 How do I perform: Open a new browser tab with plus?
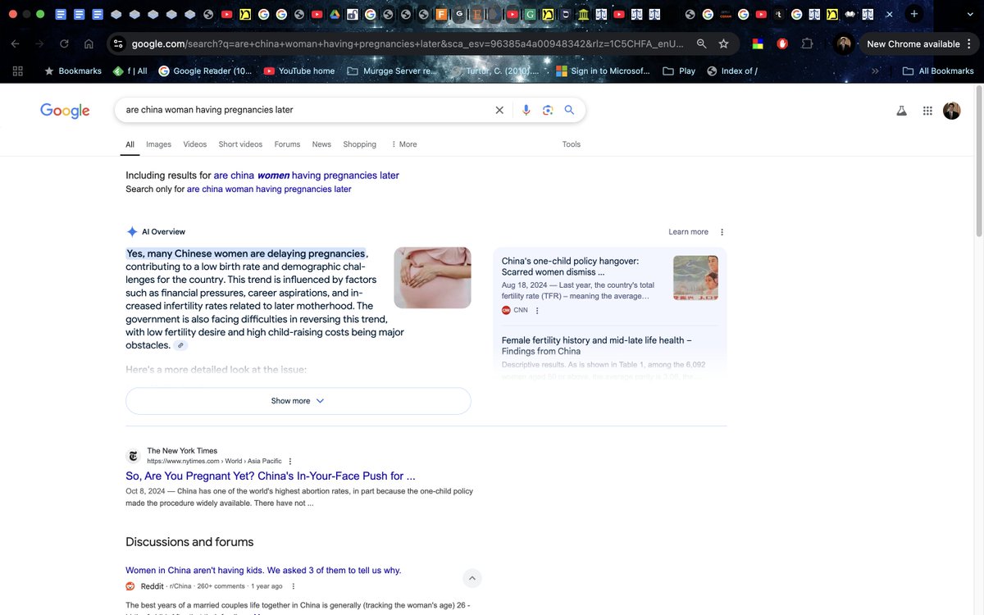[x=914, y=14]
